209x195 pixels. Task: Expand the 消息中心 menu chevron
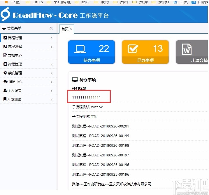click(52, 82)
